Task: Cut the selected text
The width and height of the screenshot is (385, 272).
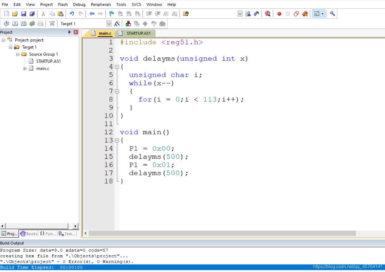Action: tap(43, 14)
